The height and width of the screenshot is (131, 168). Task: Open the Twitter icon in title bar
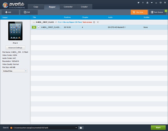[x=138, y=3]
